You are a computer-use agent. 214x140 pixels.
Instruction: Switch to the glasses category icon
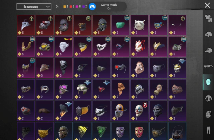(x=208, y=66)
